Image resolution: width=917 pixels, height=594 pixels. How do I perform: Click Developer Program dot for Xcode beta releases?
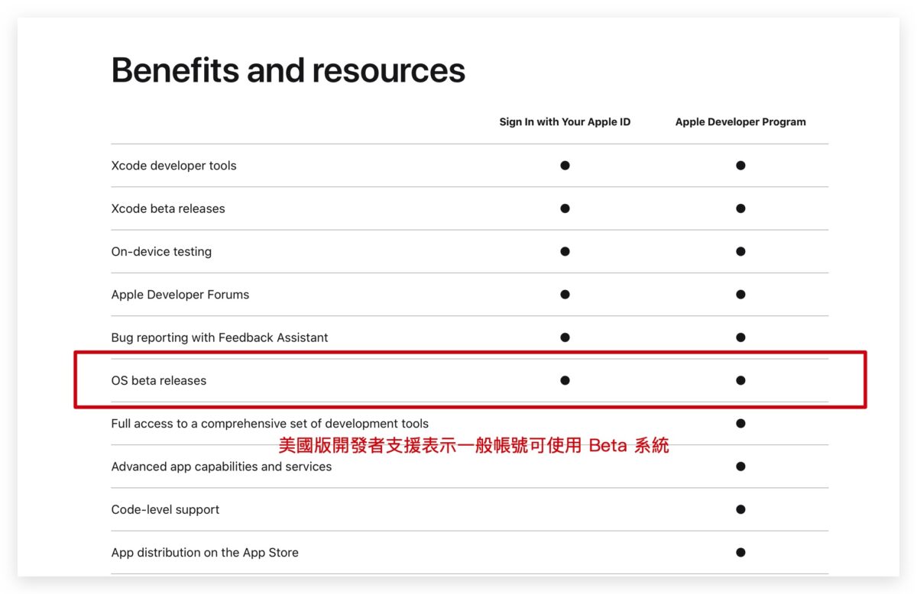point(740,208)
